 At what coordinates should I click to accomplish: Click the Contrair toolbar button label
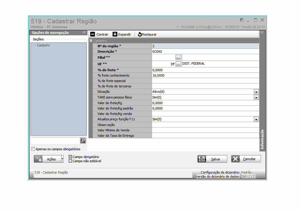[x=102, y=34]
